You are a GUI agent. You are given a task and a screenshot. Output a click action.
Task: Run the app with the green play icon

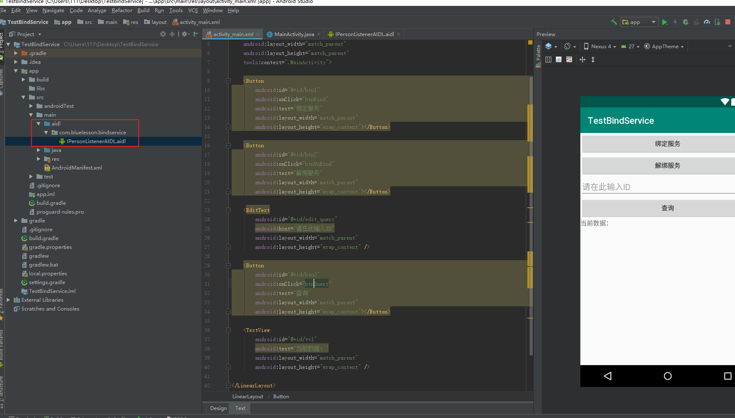point(664,22)
